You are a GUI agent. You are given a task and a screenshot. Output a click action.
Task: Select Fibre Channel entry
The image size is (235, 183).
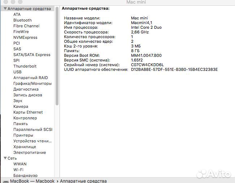[26, 26]
